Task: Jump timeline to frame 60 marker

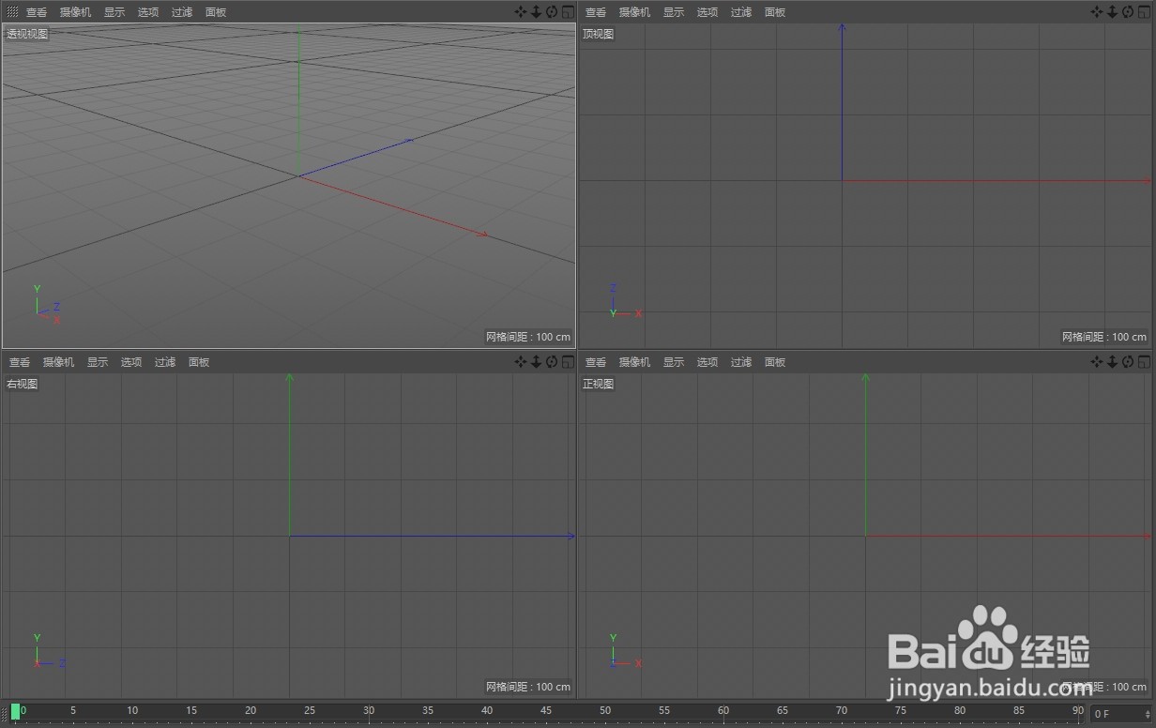Action: pos(723,711)
